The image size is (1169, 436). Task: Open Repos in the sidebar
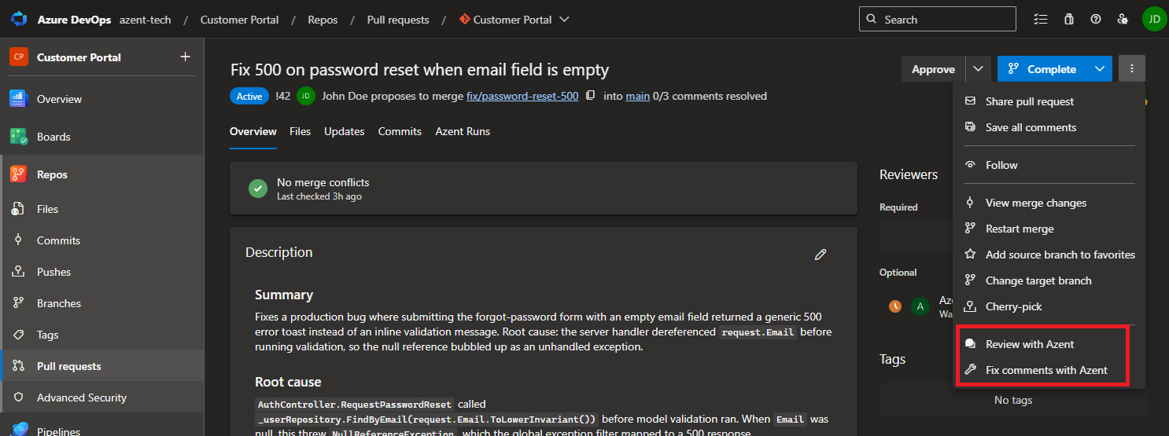click(x=102, y=174)
